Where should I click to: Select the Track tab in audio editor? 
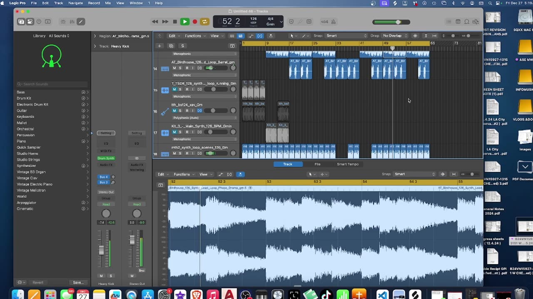click(x=288, y=164)
